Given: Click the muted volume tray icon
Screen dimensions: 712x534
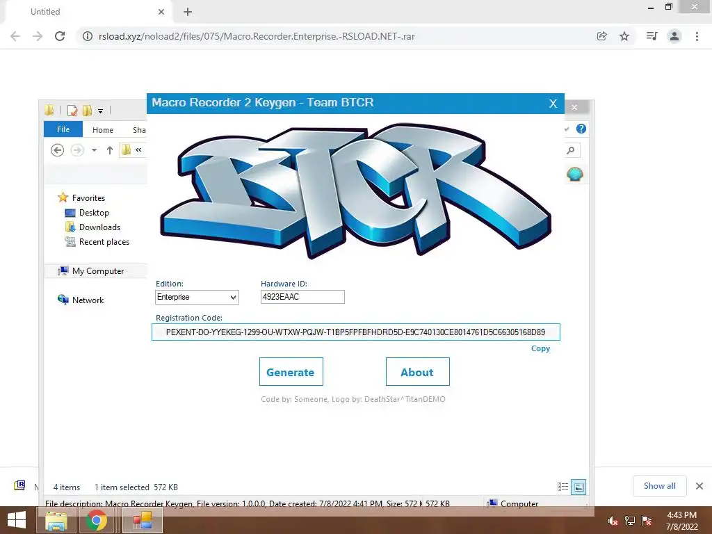Looking at the screenshot, I should pos(613,520).
